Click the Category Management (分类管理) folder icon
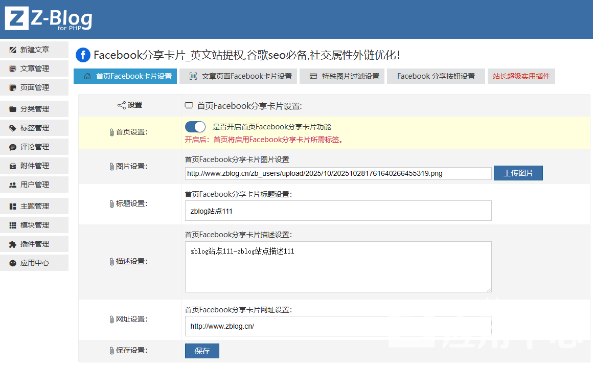593x366 pixels. (x=13, y=109)
